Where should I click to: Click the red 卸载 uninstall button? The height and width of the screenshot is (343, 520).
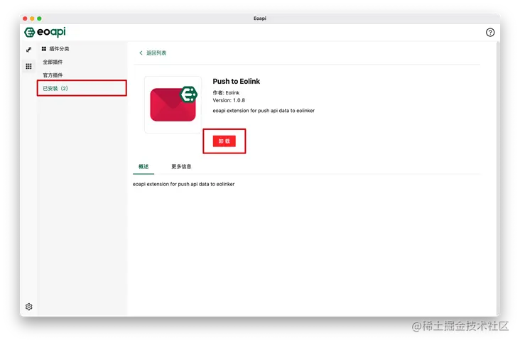click(224, 141)
